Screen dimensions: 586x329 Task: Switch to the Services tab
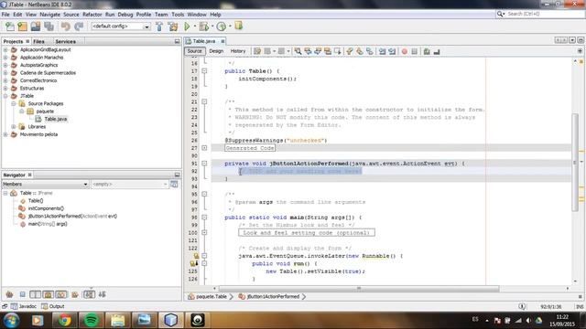click(x=65, y=41)
